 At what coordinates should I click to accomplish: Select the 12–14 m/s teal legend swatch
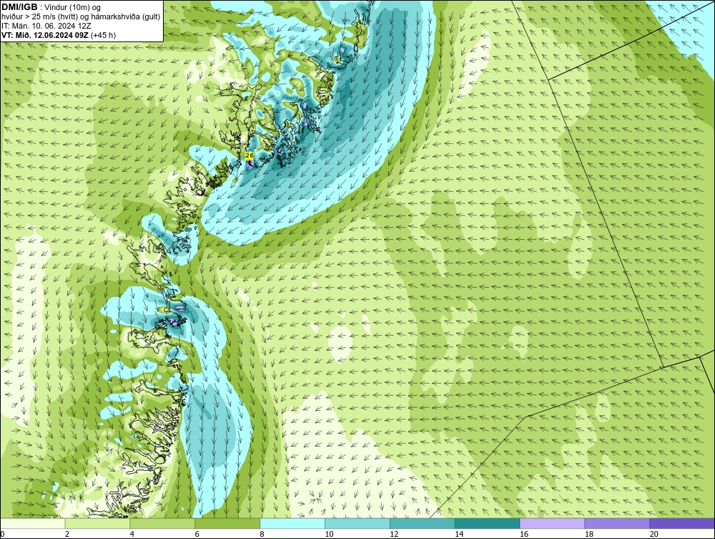(423, 523)
